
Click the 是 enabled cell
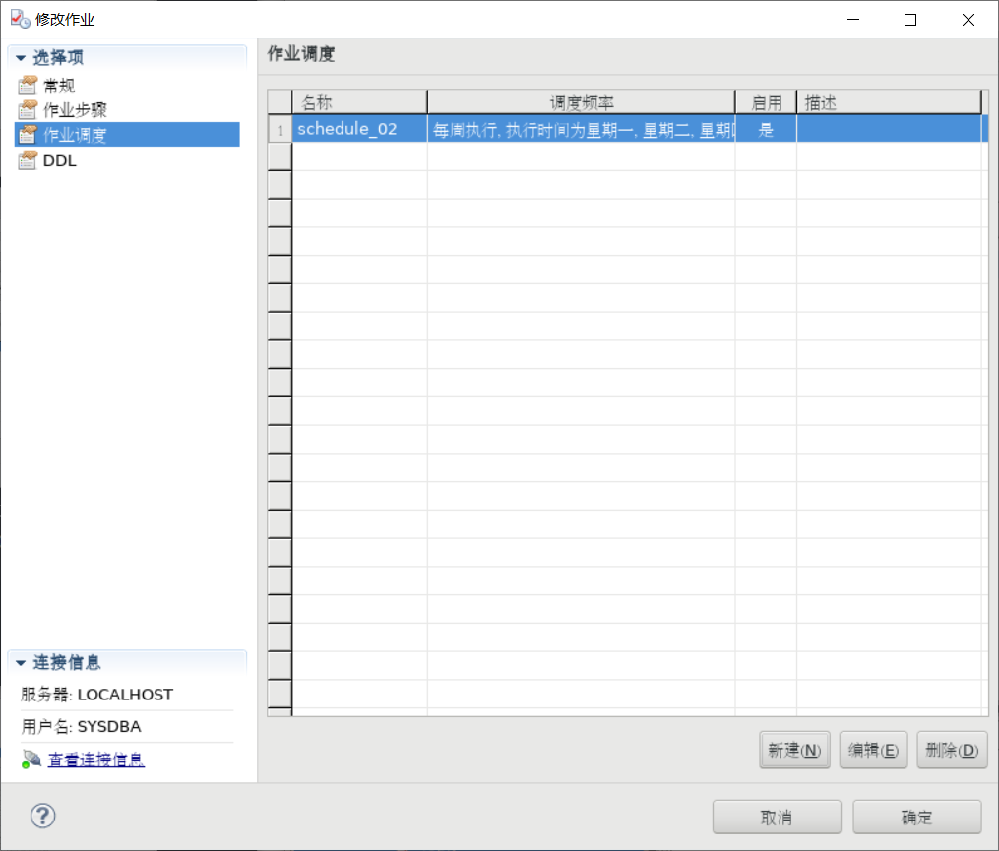(x=766, y=129)
